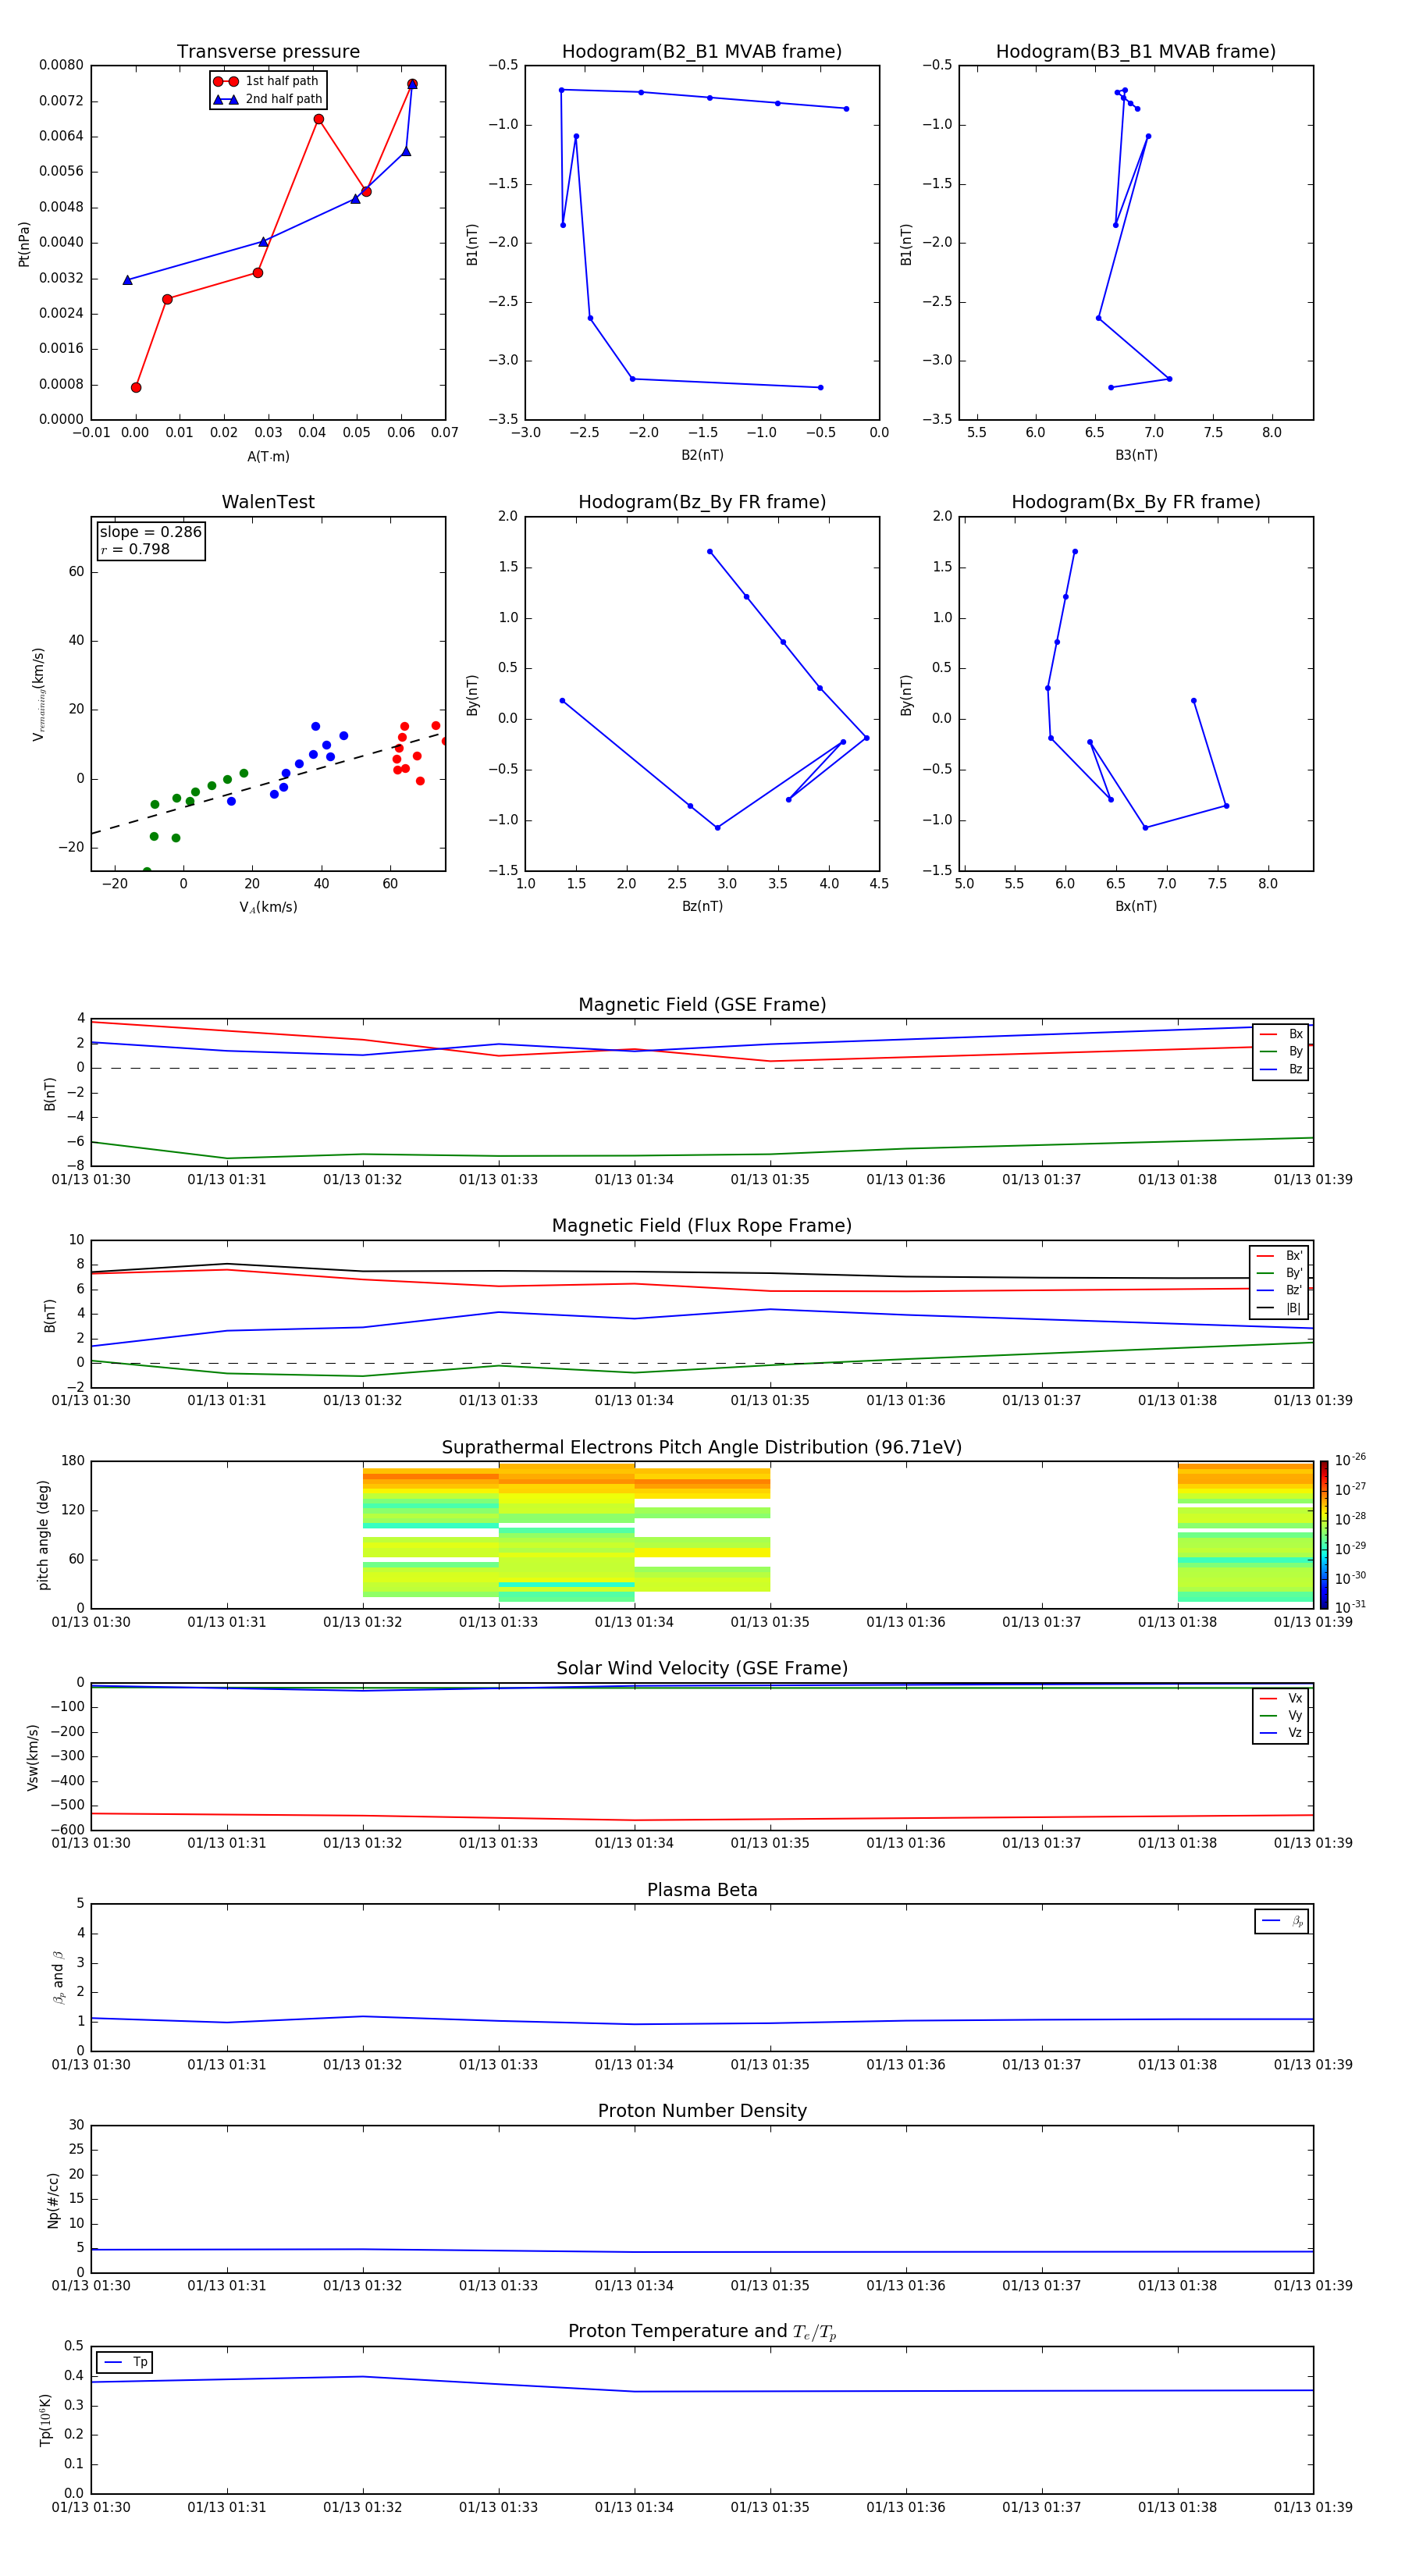Click the 'A(T·m)' x-axis label
The width and height of the screenshot is (1405, 2576).
[268, 457]
